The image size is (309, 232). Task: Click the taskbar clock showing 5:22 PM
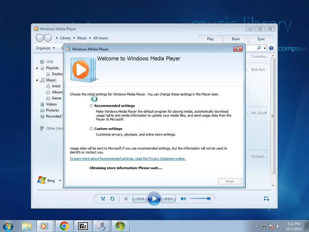click(294, 226)
